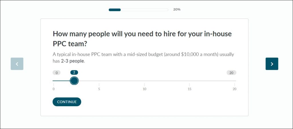293x129 pixels.
Task: Click the 20% progress label
Action: click(x=177, y=9)
